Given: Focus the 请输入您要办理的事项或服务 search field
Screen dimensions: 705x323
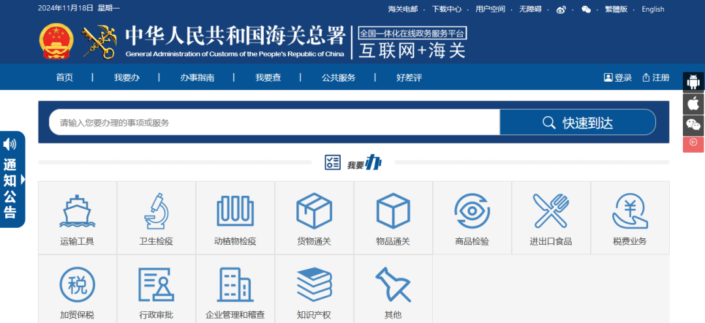Looking at the screenshot, I should point(274,122).
